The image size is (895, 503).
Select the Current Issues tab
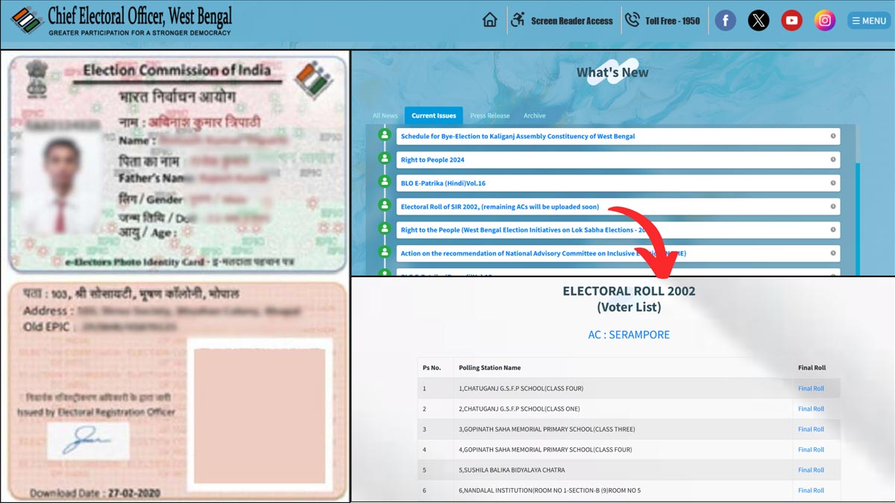(x=434, y=116)
